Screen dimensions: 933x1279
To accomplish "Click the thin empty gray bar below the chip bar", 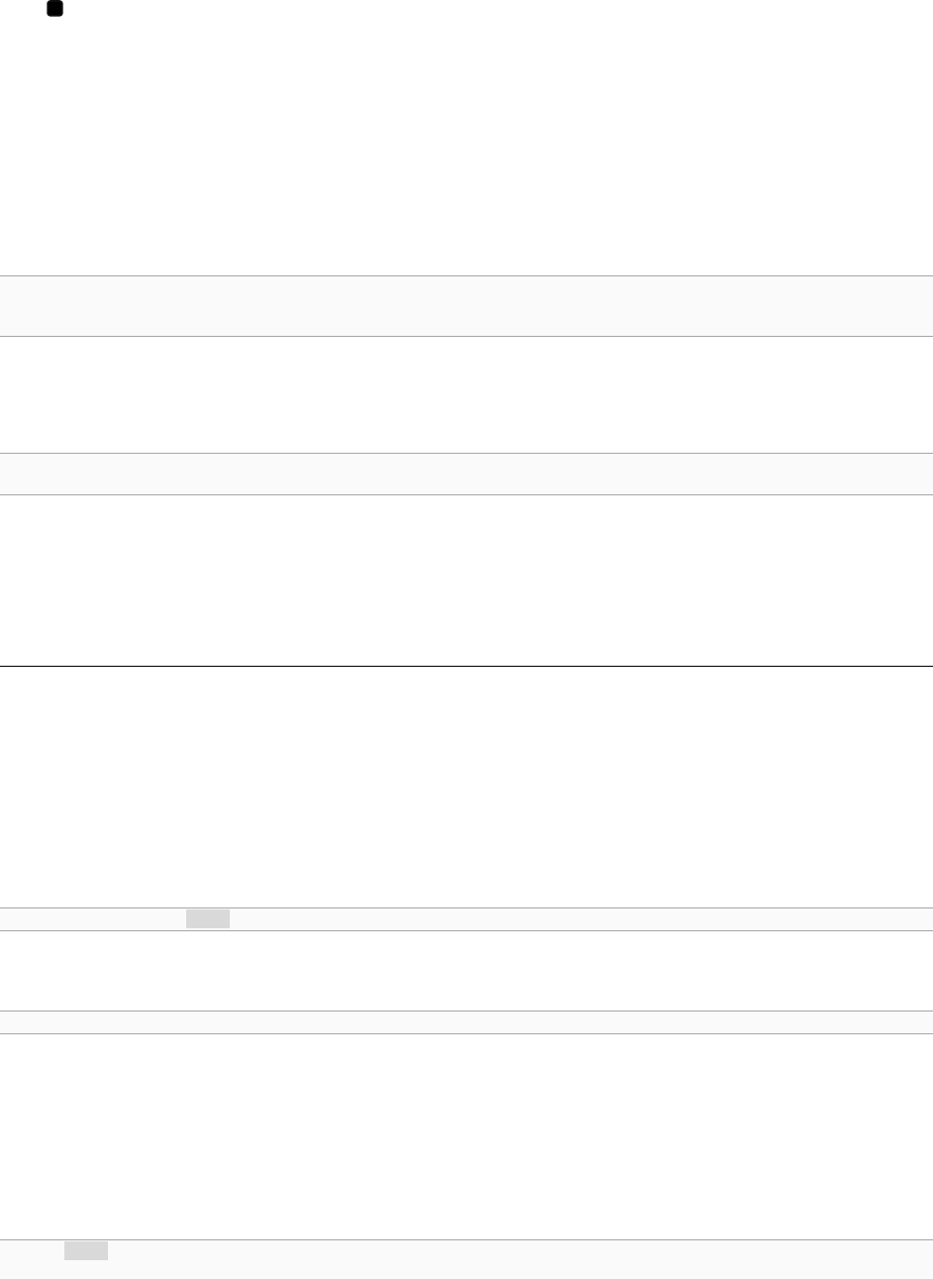I will [x=466, y=1022].
